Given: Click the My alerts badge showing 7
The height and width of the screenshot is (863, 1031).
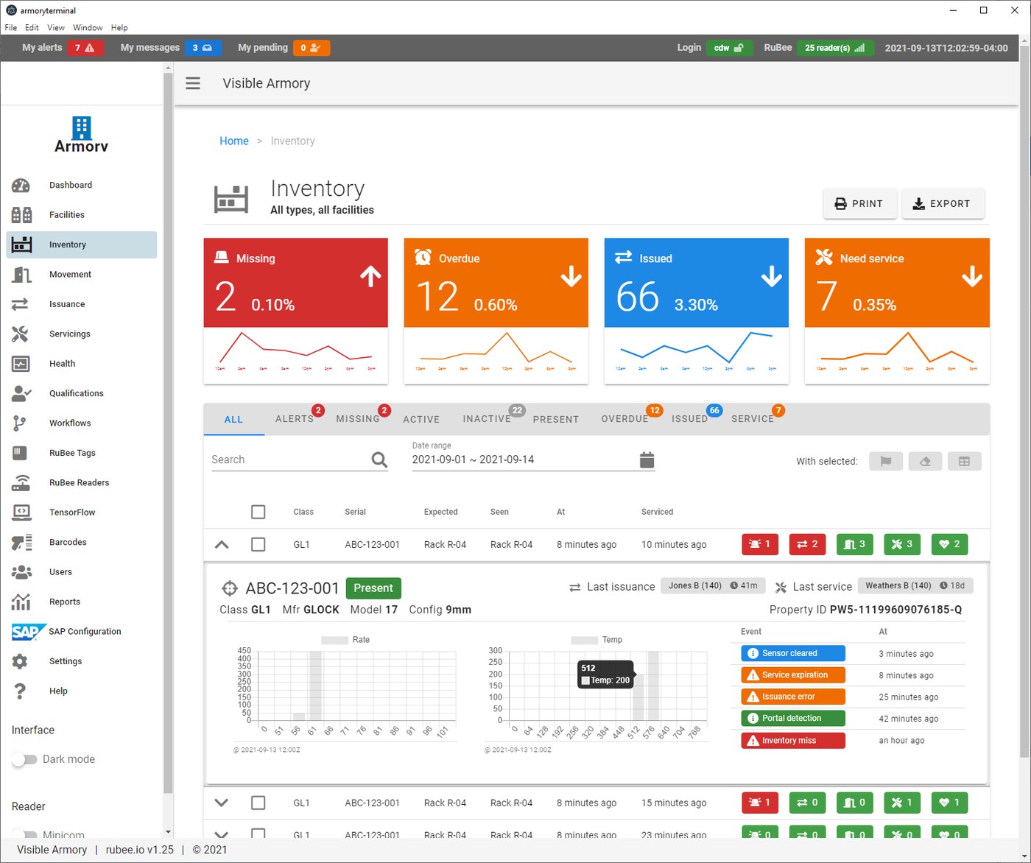Looking at the screenshot, I should [85, 48].
